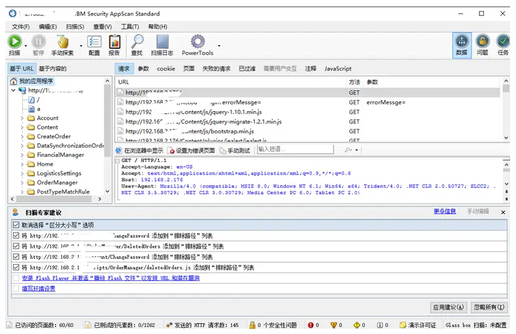
Task: Open the 填写环境设置 link
Action: click(x=39, y=289)
